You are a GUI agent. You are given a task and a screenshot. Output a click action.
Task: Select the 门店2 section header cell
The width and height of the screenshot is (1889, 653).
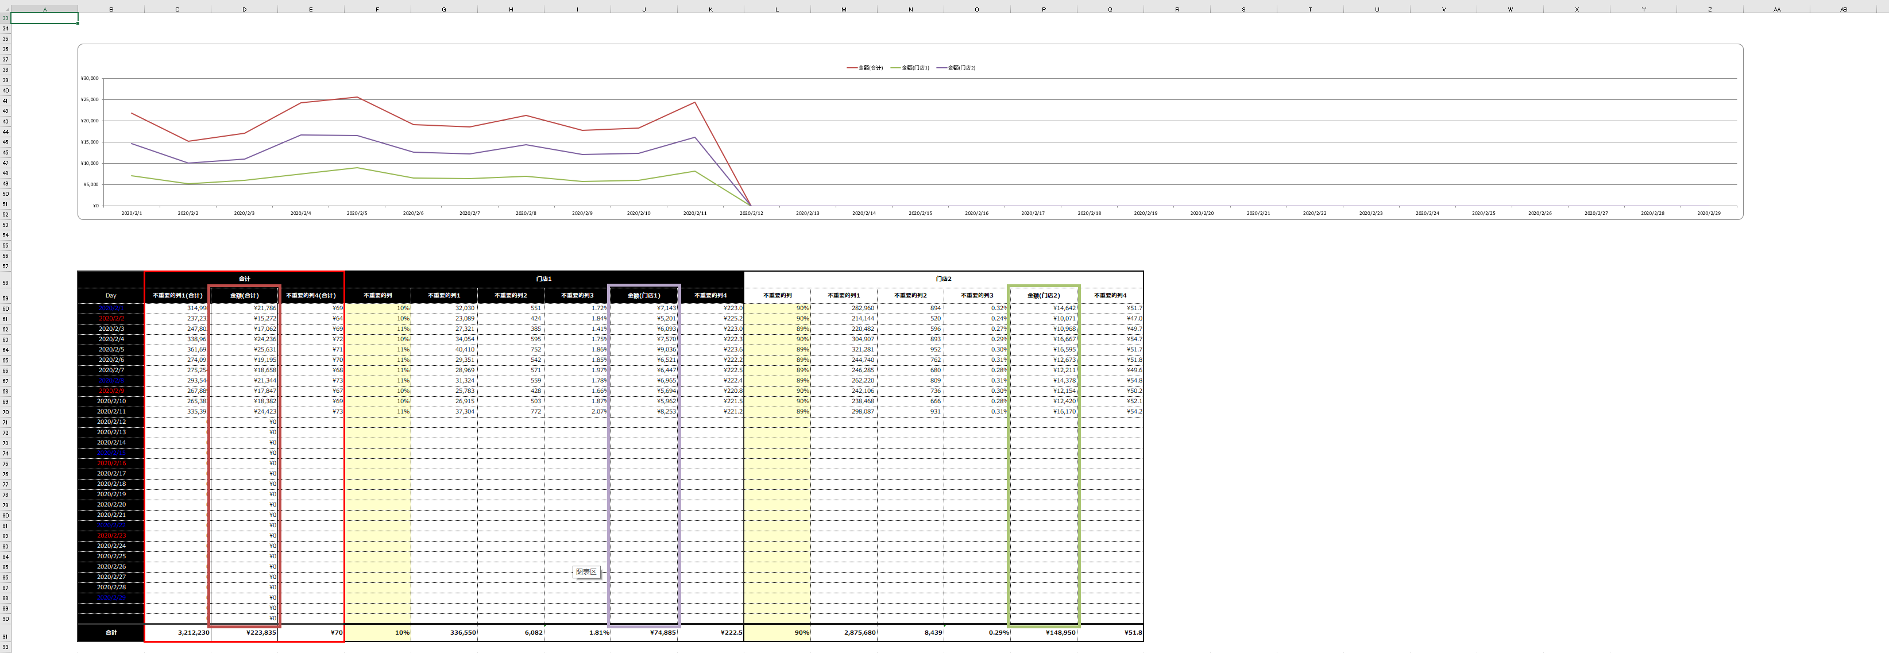(x=942, y=279)
